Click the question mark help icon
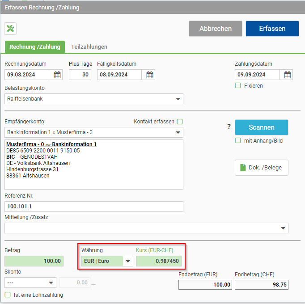This screenshot has height=304, width=305. tap(229, 127)
